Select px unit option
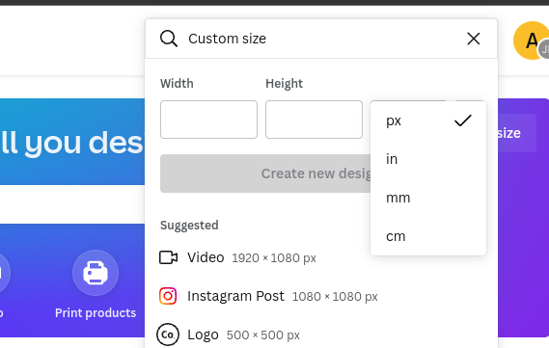 [428, 120]
